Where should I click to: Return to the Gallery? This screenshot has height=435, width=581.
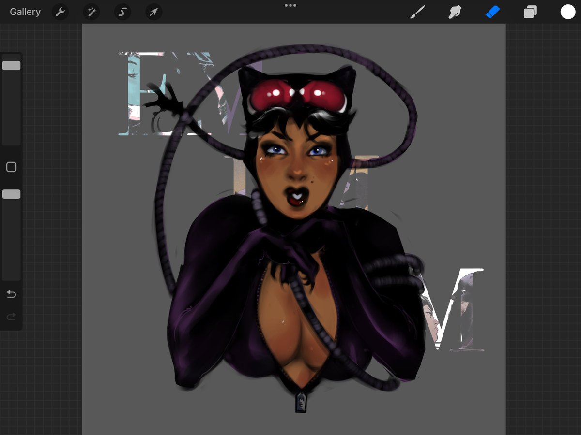[25, 12]
